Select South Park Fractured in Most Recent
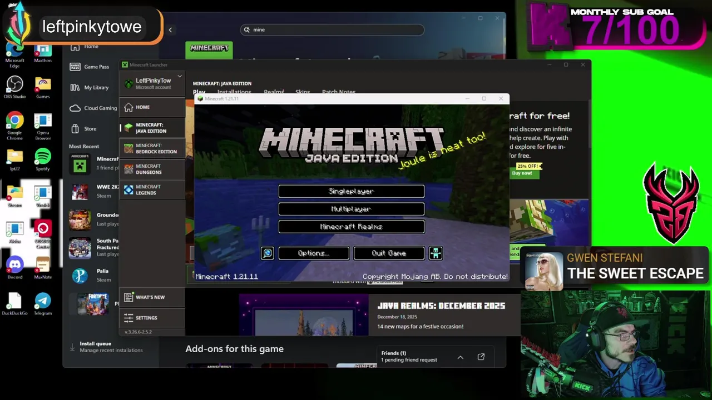712x400 pixels. (93, 248)
